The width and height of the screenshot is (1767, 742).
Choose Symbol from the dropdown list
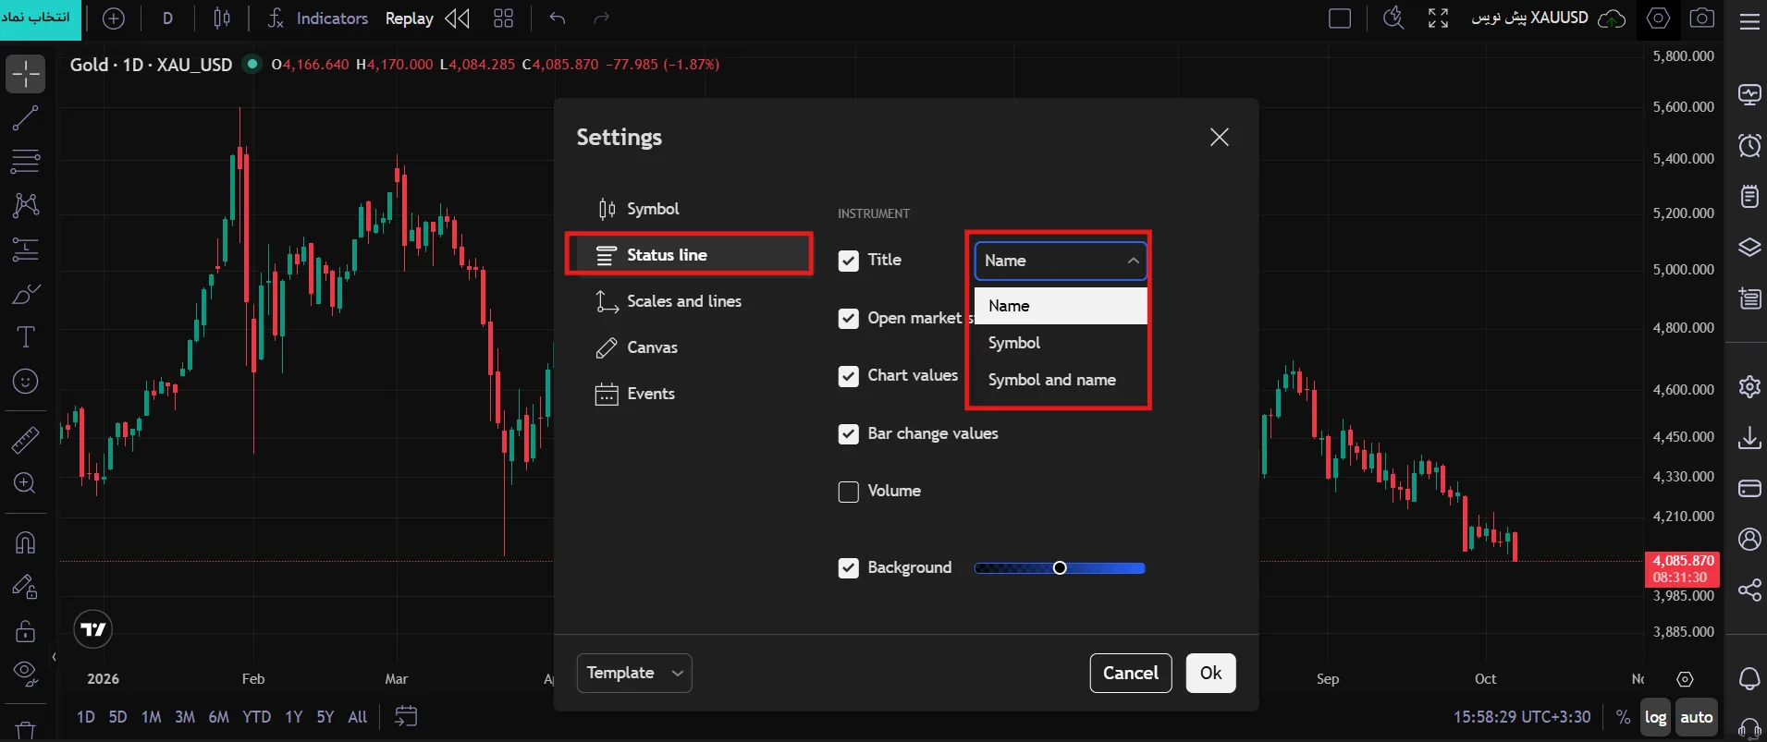coord(1061,343)
